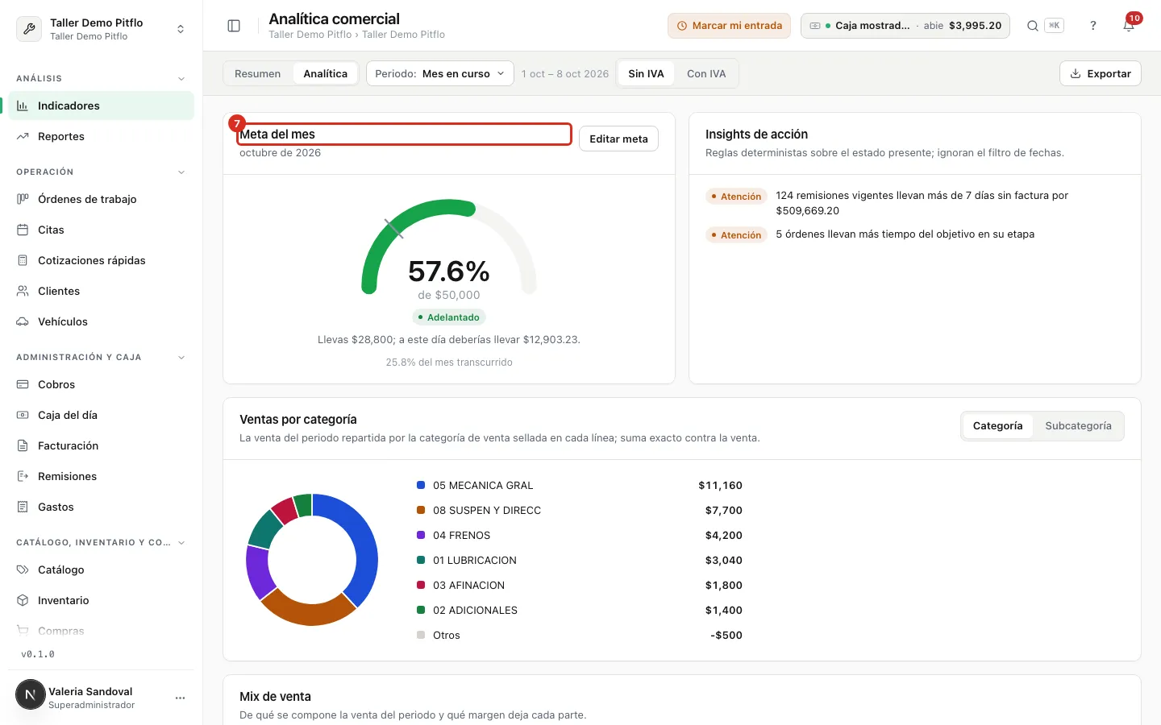The width and height of the screenshot is (1161, 725).
Task: Click the Clientes people icon
Action: coord(23,291)
